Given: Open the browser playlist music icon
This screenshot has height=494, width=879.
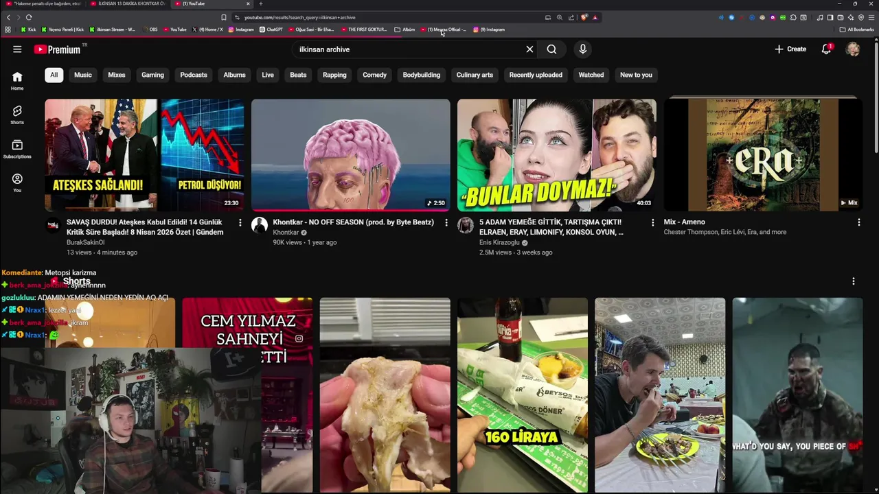Looking at the screenshot, I should tap(820, 17).
